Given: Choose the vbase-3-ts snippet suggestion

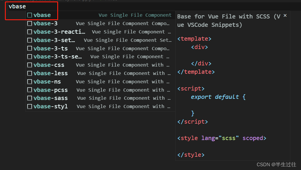Looking at the screenshot, I should point(100,49).
